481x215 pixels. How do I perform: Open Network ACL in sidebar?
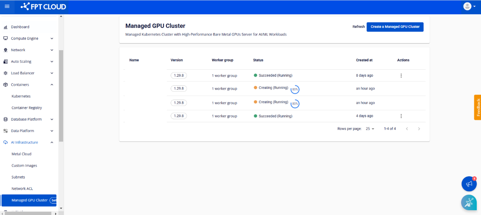pyautogui.click(x=22, y=189)
